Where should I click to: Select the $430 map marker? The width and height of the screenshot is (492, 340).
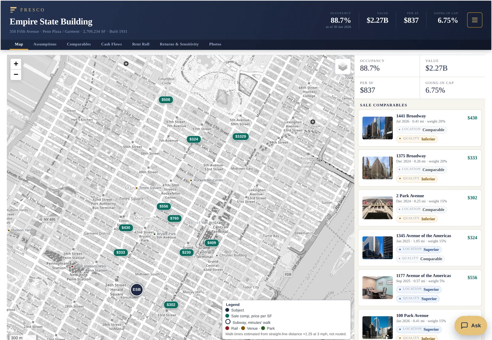click(x=126, y=228)
